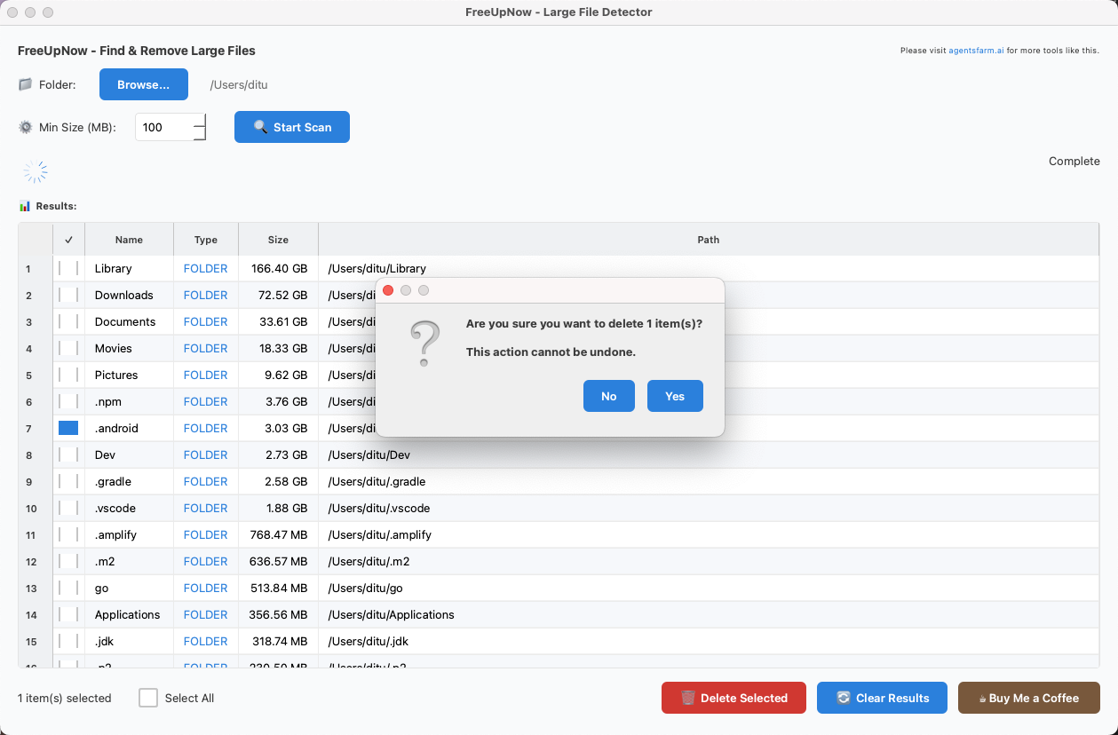1118x735 pixels.
Task: Cancel deletion by pressing No
Action: point(608,396)
